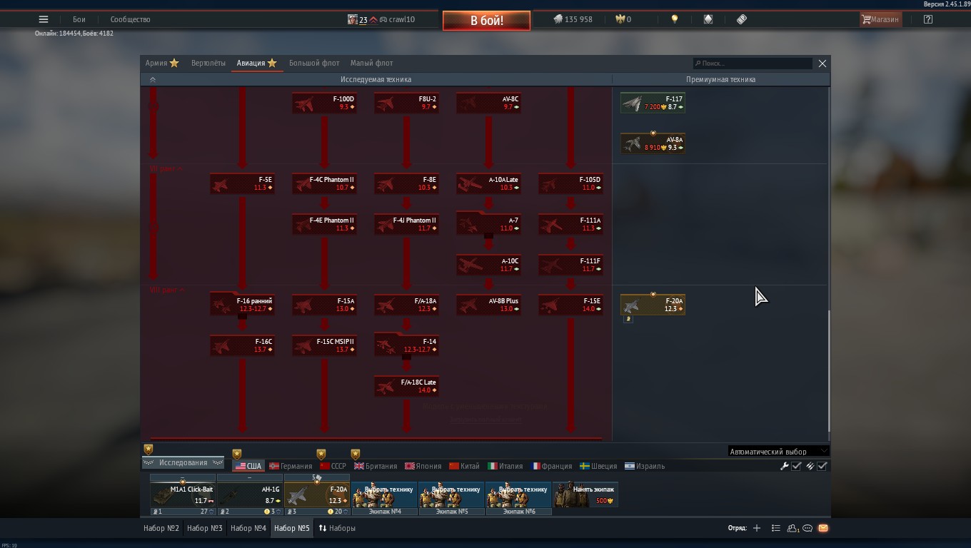Viewport: 971px width, 548px height.
Task: Select the F-16C aircraft in tree
Action: coord(243,345)
